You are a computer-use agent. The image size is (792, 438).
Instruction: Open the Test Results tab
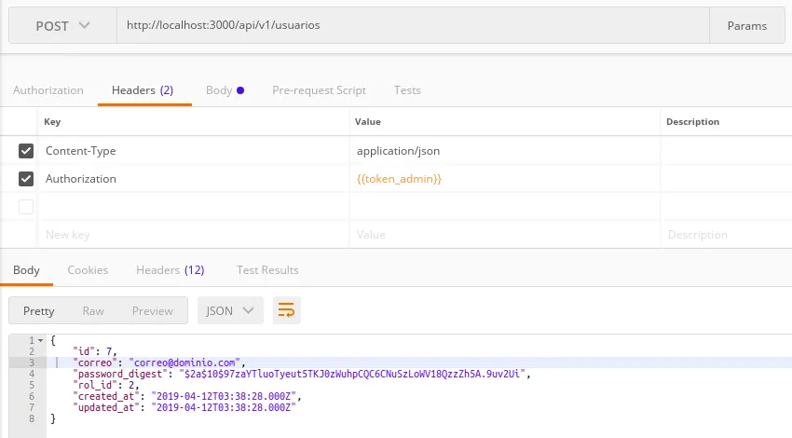267,270
